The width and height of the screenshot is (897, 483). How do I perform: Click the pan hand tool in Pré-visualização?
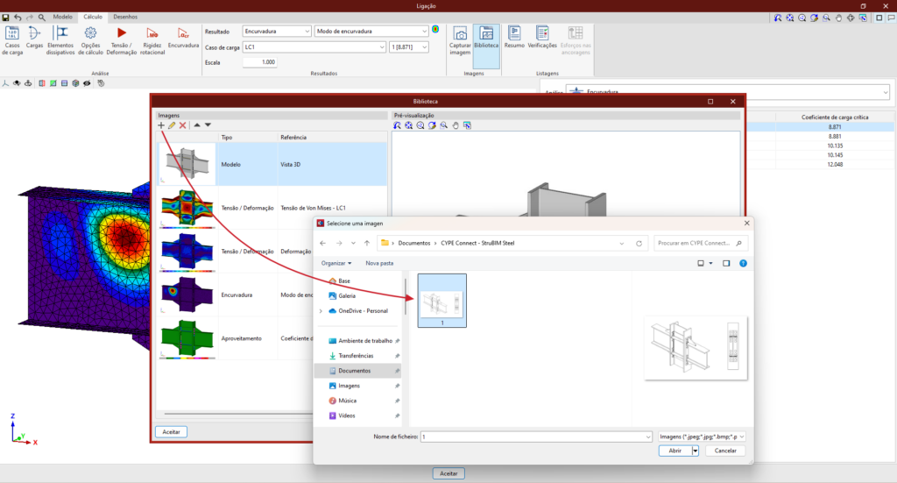[456, 125]
